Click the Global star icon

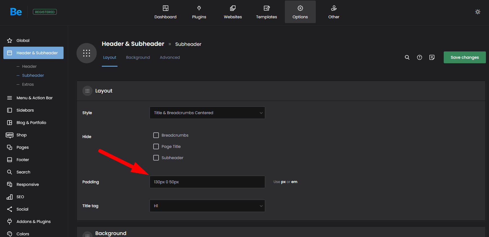(10, 40)
